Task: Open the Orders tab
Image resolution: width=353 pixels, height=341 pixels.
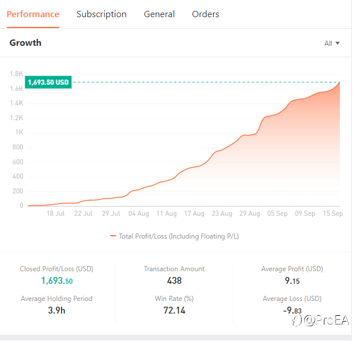Action: click(206, 14)
